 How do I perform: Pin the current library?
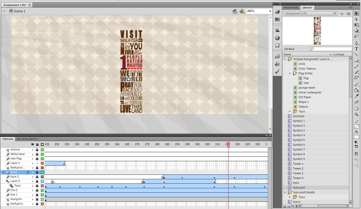click(342, 14)
